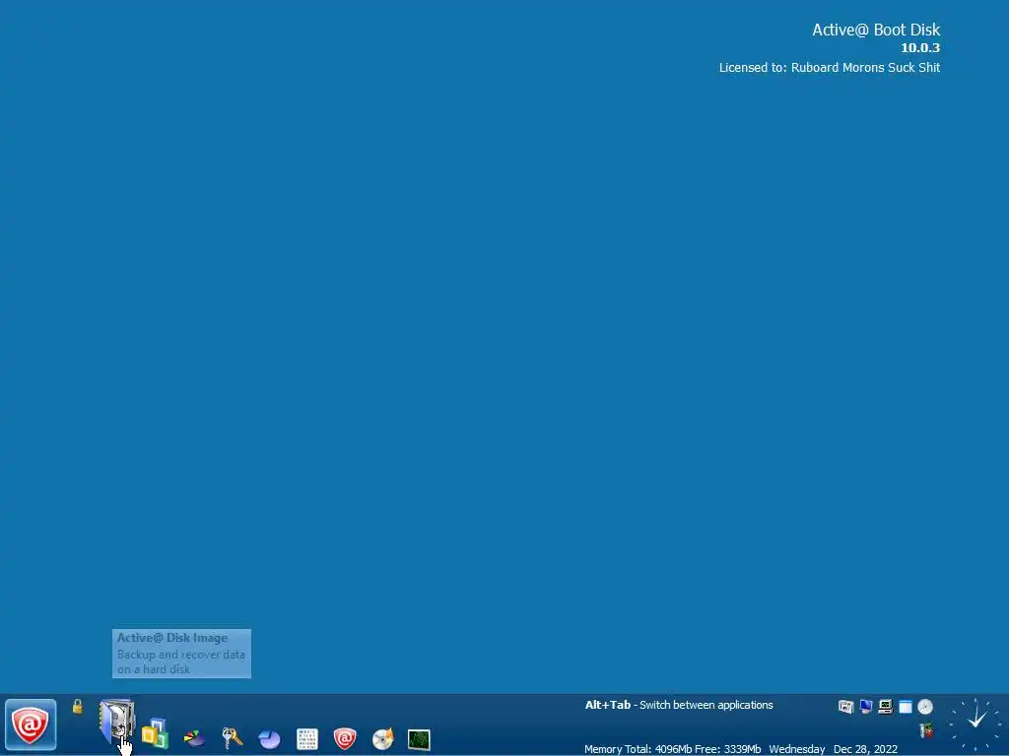Click the small padlock icon in taskbar

(x=77, y=707)
